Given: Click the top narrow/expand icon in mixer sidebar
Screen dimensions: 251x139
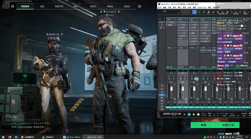Looking at the screenshot, I should pos(162,86).
